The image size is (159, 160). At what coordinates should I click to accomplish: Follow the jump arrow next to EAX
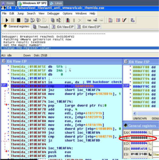click(x=150, y=133)
